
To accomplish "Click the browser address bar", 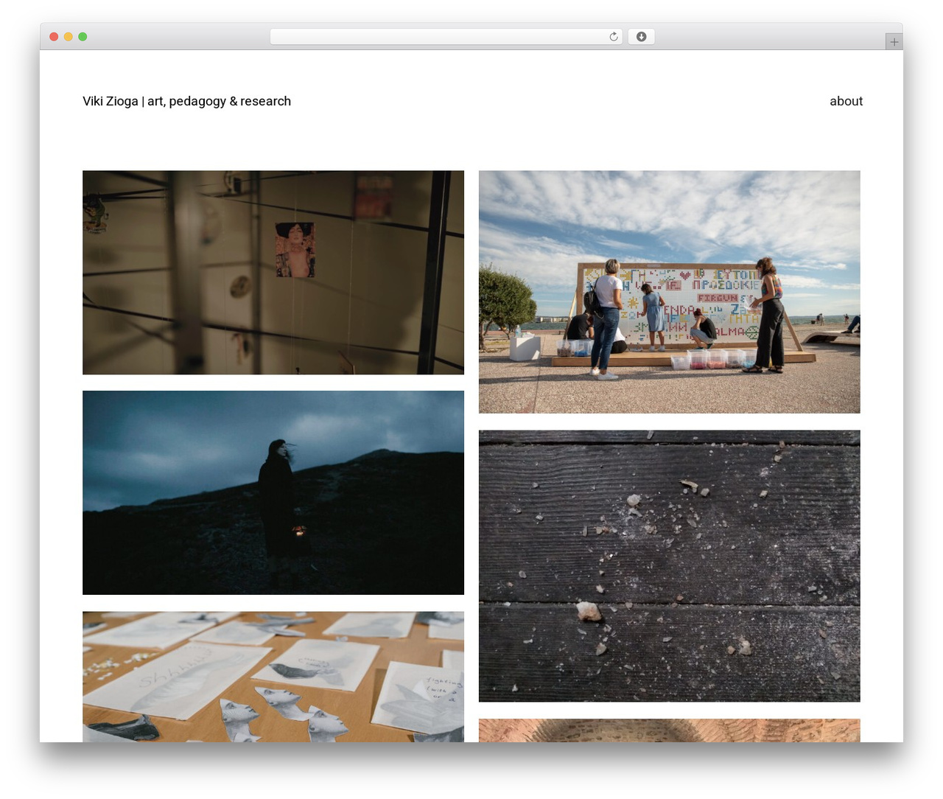I will click(446, 37).
